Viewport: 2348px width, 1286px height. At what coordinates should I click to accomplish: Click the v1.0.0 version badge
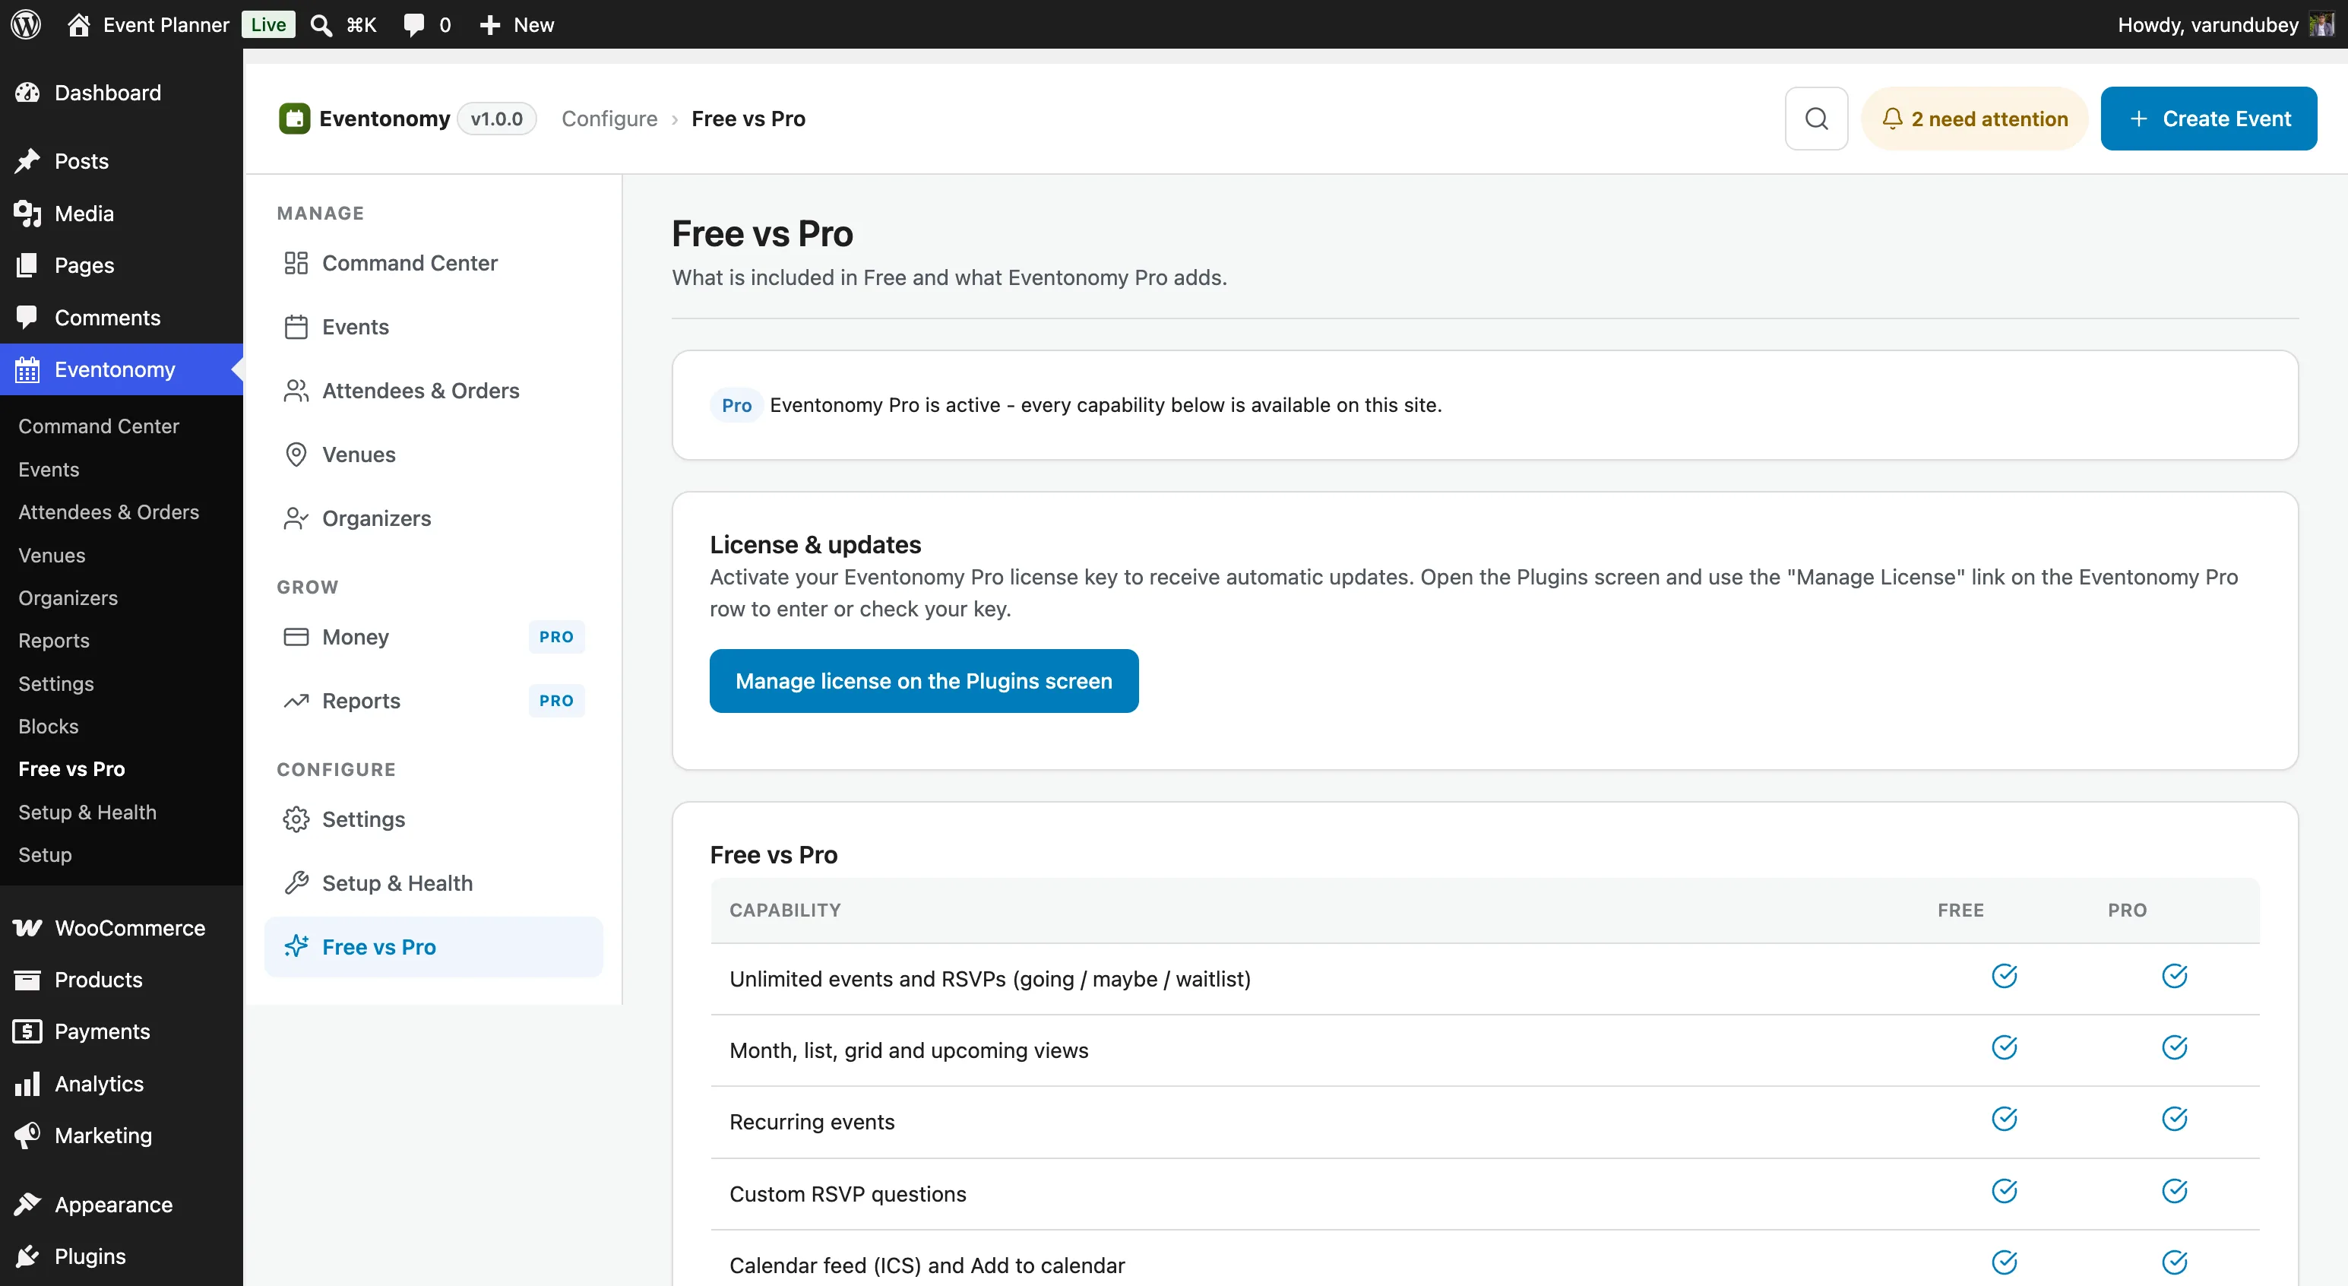pyautogui.click(x=496, y=119)
